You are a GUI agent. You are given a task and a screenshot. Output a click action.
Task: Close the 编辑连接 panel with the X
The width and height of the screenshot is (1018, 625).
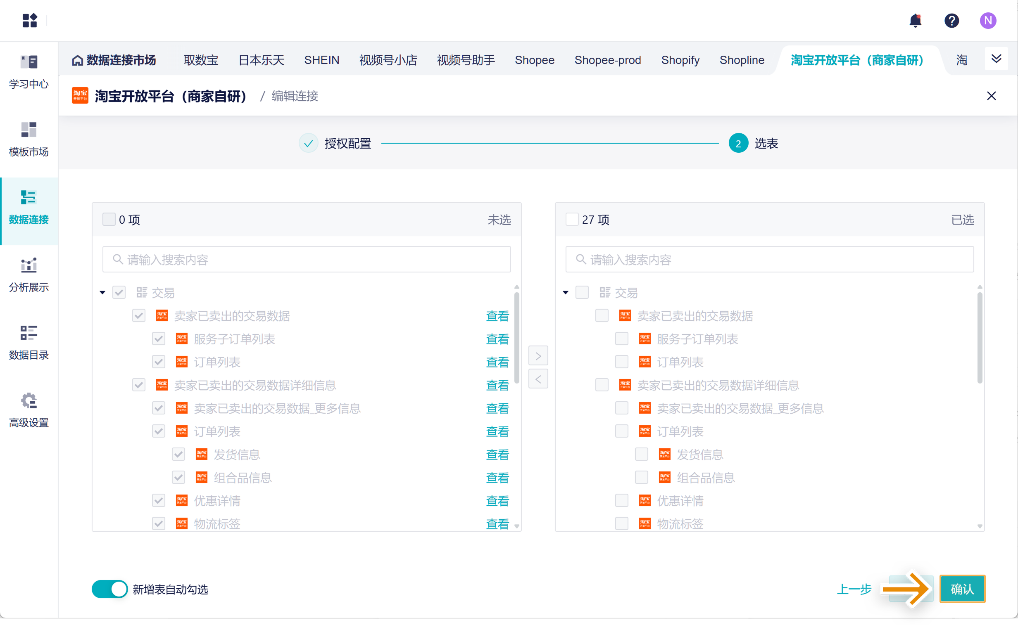pyautogui.click(x=991, y=96)
